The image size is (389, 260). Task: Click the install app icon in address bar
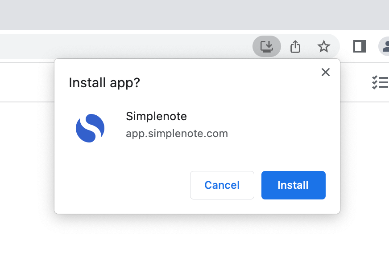266,46
